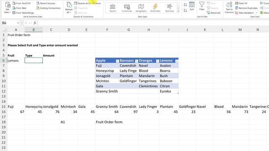Open Advanced filter options
Viewport: 269px width, 151px height.
coord(214,13)
